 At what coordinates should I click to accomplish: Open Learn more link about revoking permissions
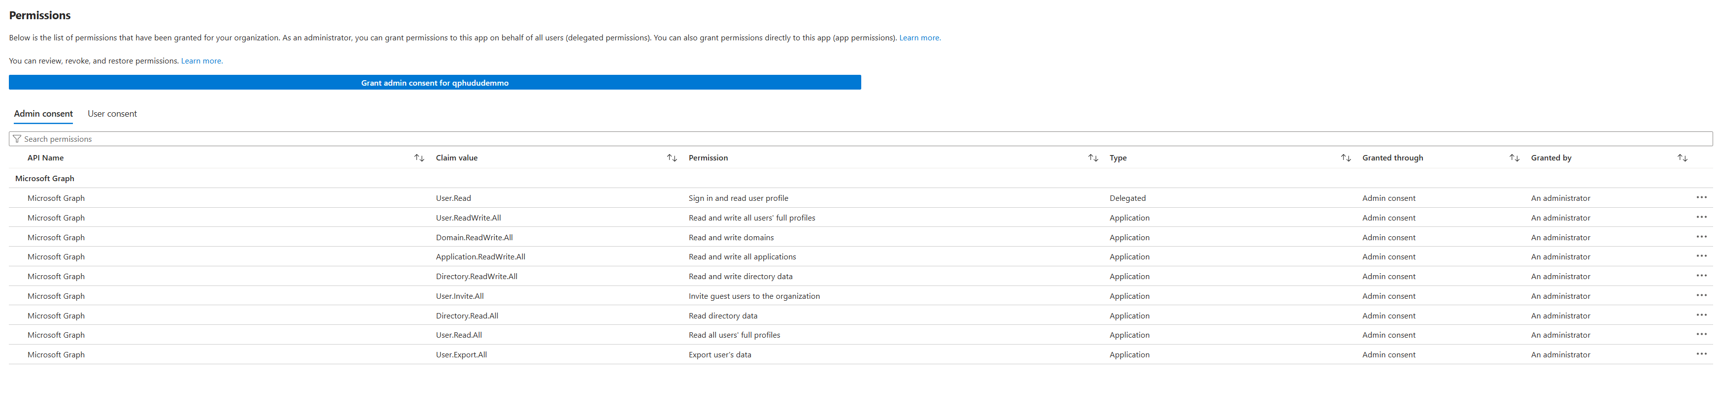[x=202, y=62]
